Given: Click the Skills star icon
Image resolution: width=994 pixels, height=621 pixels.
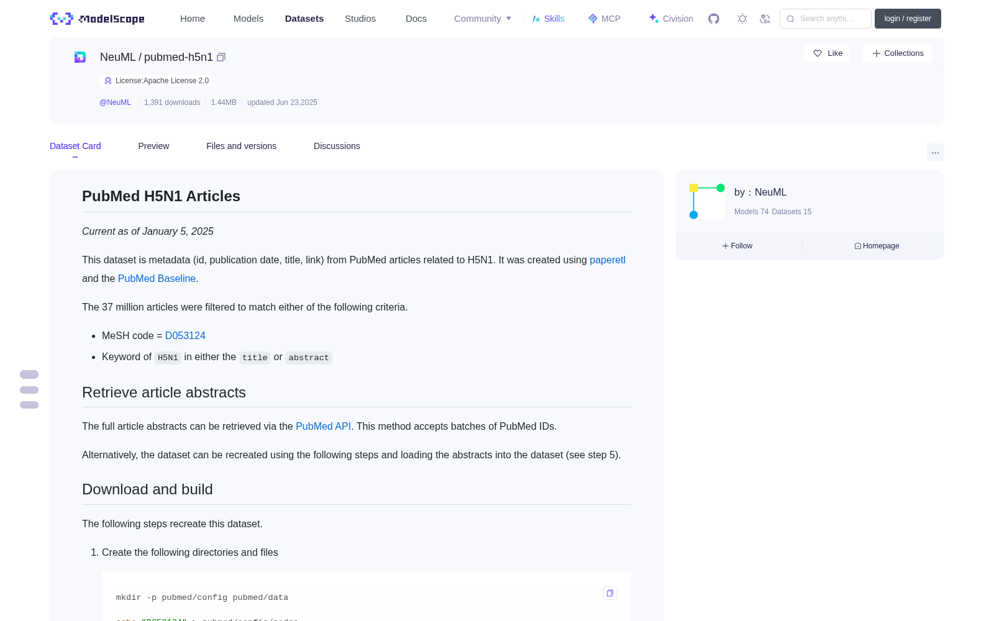Looking at the screenshot, I should click(536, 19).
